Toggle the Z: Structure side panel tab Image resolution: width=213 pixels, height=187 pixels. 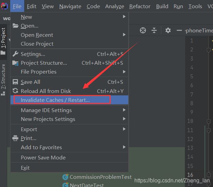(x=3, y=76)
